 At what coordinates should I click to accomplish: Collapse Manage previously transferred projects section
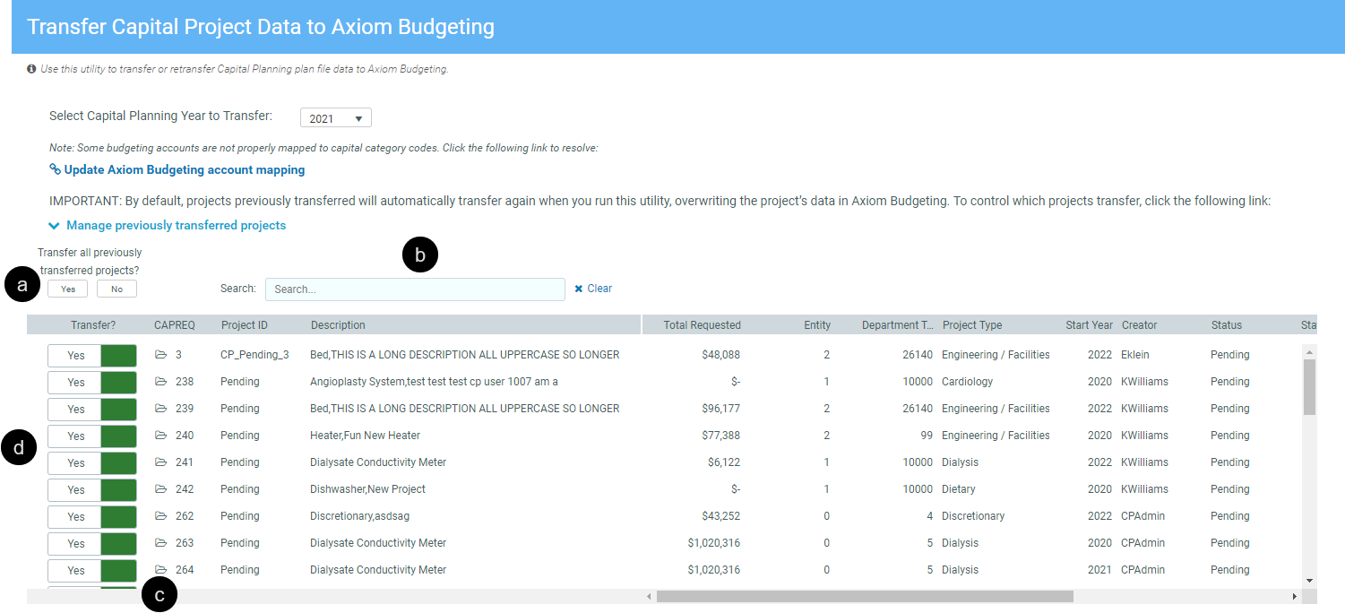[x=168, y=225]
